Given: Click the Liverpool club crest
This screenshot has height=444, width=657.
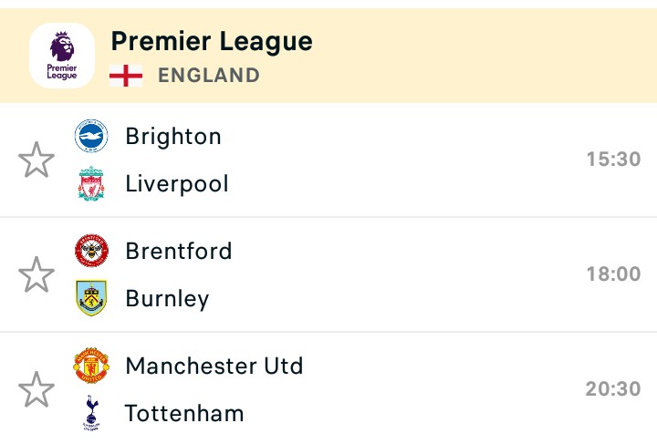Looking at the screenshot, I should tap(91, 184).
